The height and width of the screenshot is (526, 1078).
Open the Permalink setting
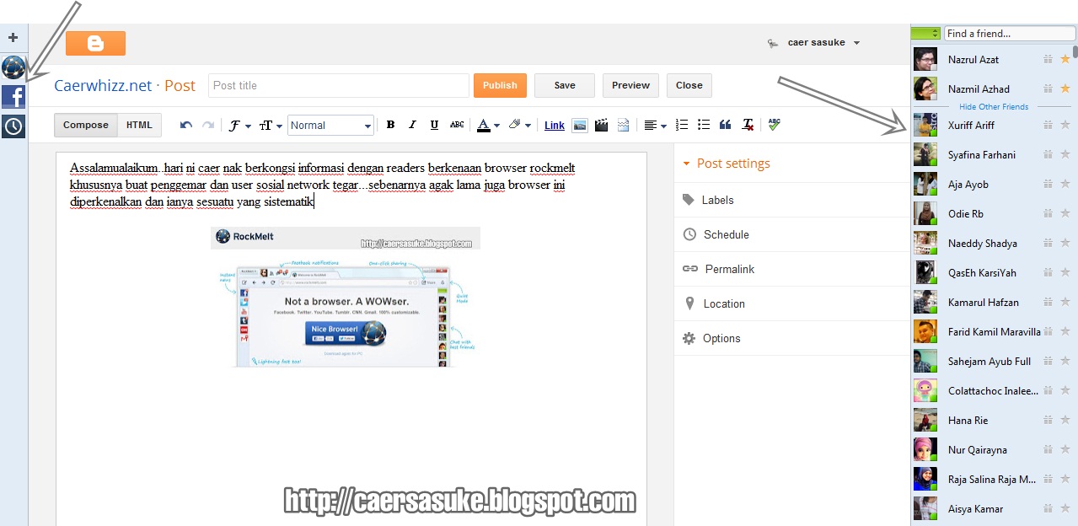[x=791, y=269]
